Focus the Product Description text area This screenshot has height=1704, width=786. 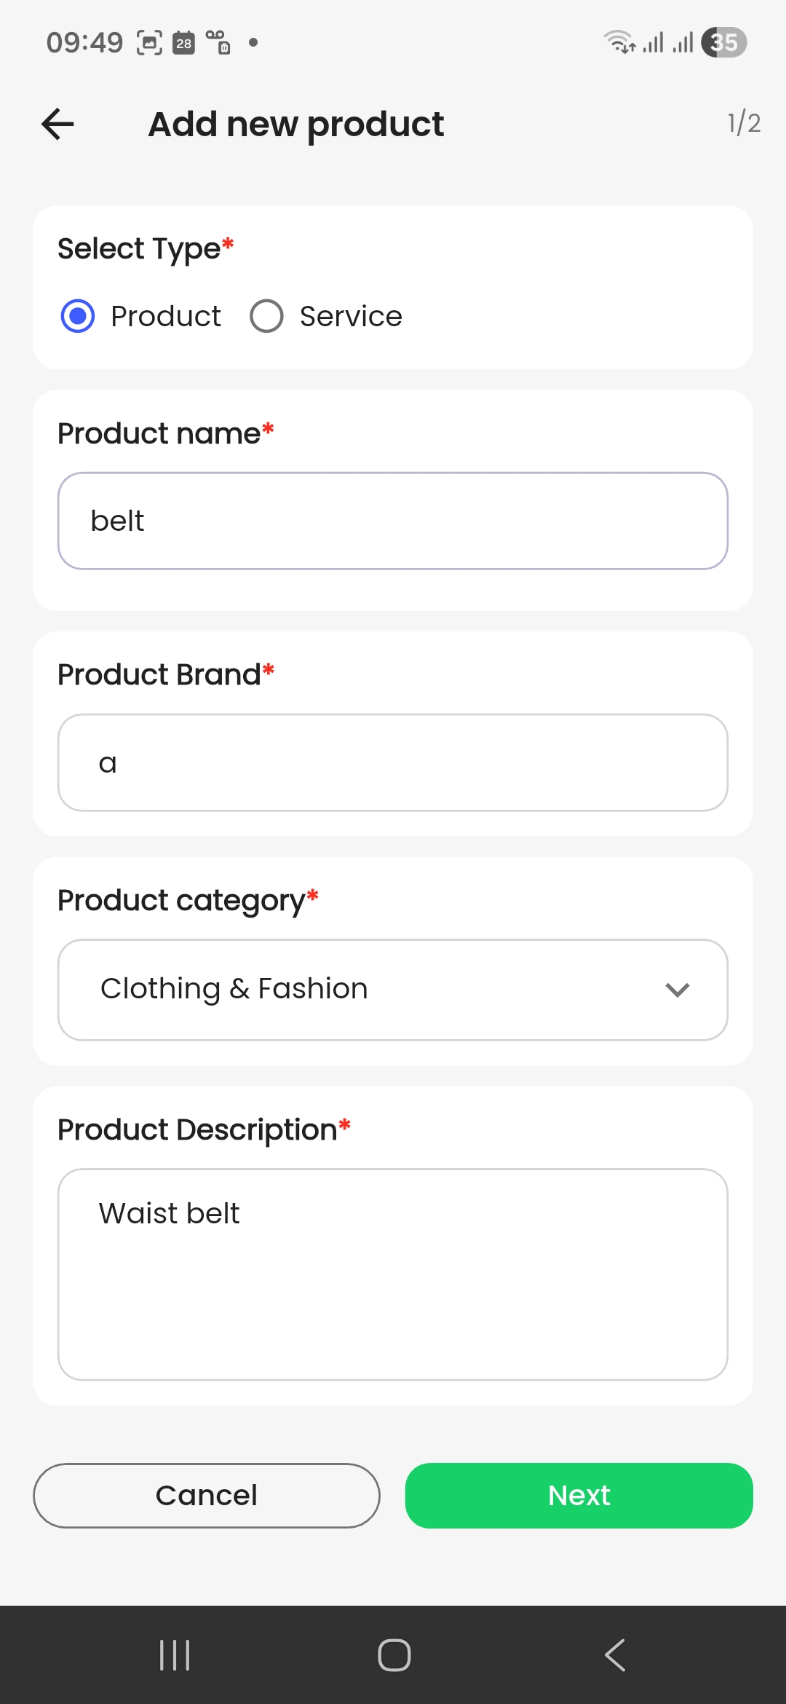(393, 1274)
